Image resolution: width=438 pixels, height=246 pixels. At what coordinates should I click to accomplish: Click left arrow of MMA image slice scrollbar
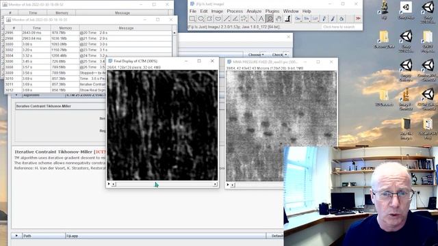[x=233, y=184]
